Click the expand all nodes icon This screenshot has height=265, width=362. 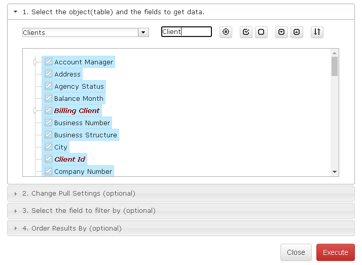click(x=281, y=32)
